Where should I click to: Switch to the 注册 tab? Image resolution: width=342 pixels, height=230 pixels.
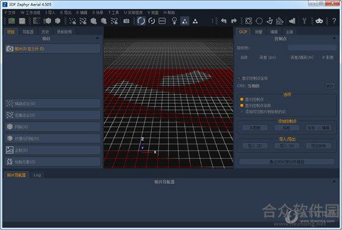click(289, 32)
